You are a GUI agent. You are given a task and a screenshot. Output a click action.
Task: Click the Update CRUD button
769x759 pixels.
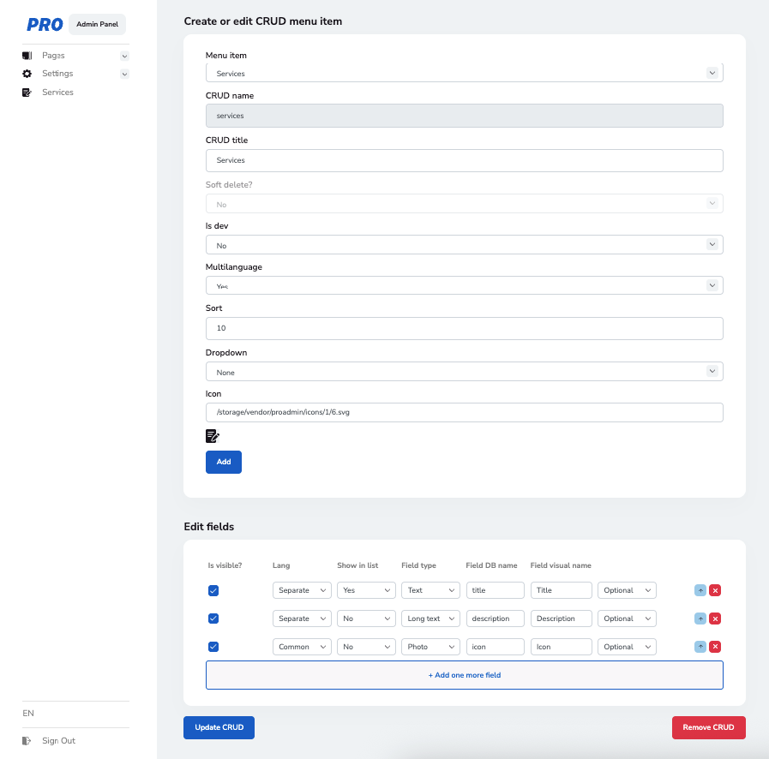(x=219, y=727)
